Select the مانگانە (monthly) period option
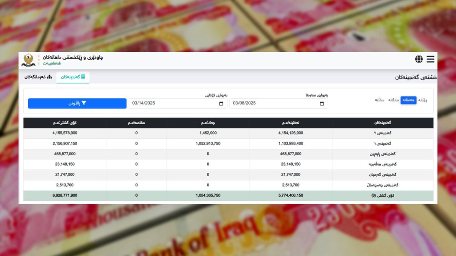 tap(393, 100)
